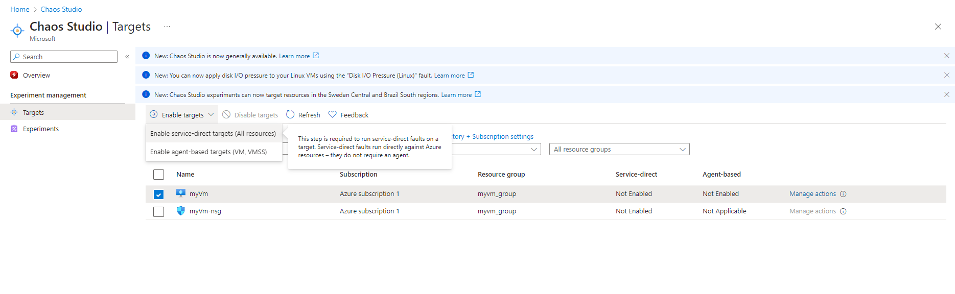Uncheck the myVm row checkbox
Screen dimensions: 955x294
159,194
